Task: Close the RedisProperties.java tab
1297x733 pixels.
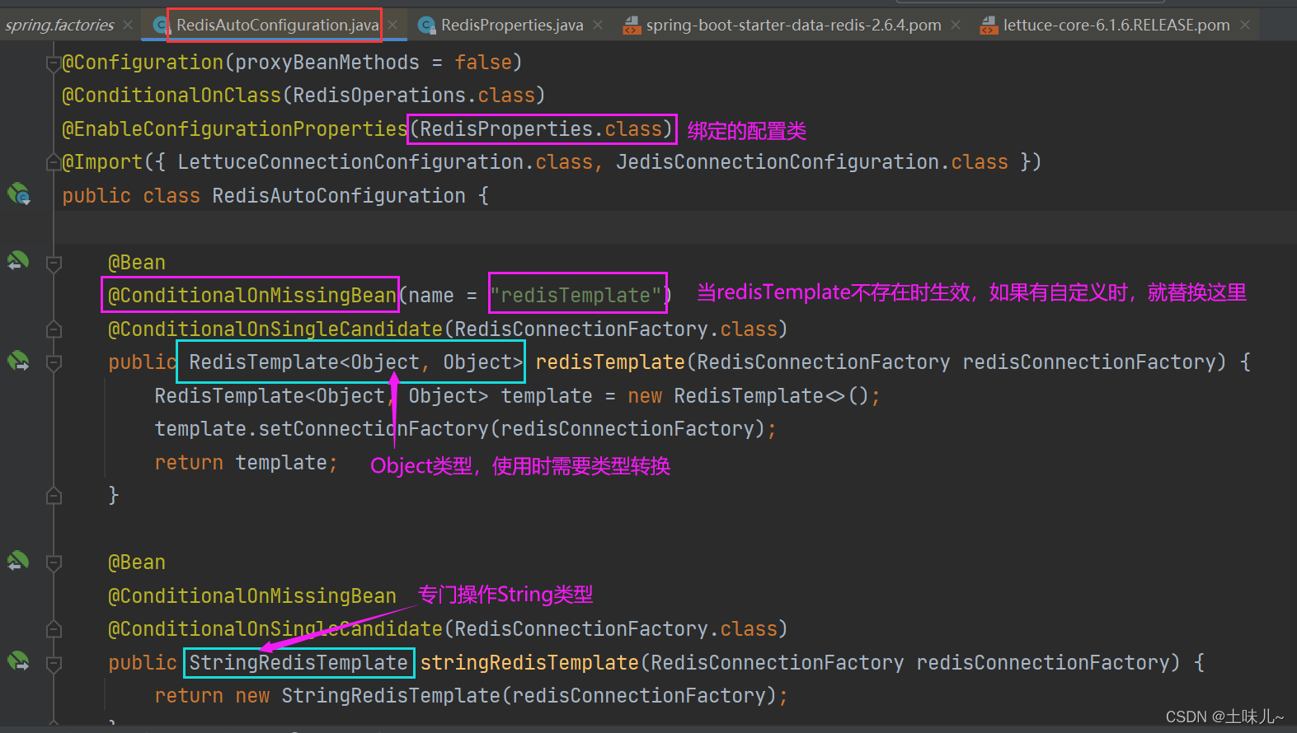Action: (598, 26)
